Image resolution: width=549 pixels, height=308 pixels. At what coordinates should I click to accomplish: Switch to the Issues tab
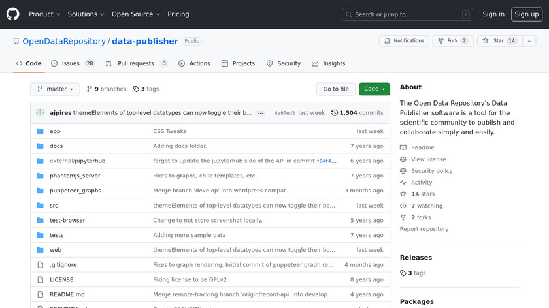pos(72,63)
